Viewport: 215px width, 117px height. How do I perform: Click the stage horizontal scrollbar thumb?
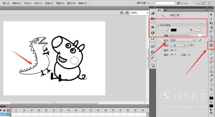click(x=54, y=103)
